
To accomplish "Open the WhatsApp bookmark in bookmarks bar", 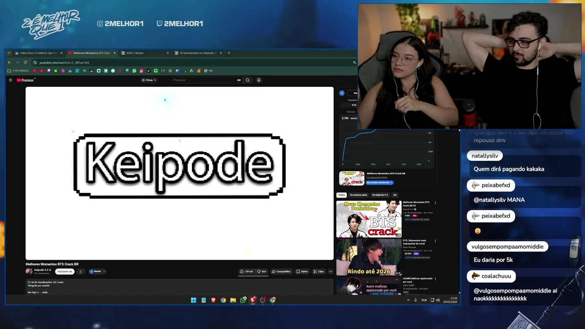I will (x=134, y=71).
